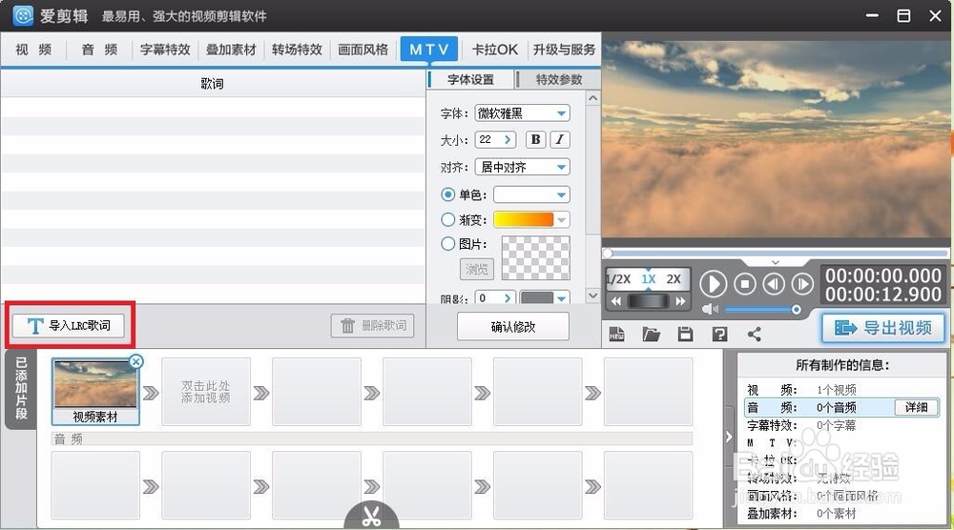Image resolution: width=954 pixels, height=530 pixels.
Task: Step to the previous frame
Action: point(774,284)
